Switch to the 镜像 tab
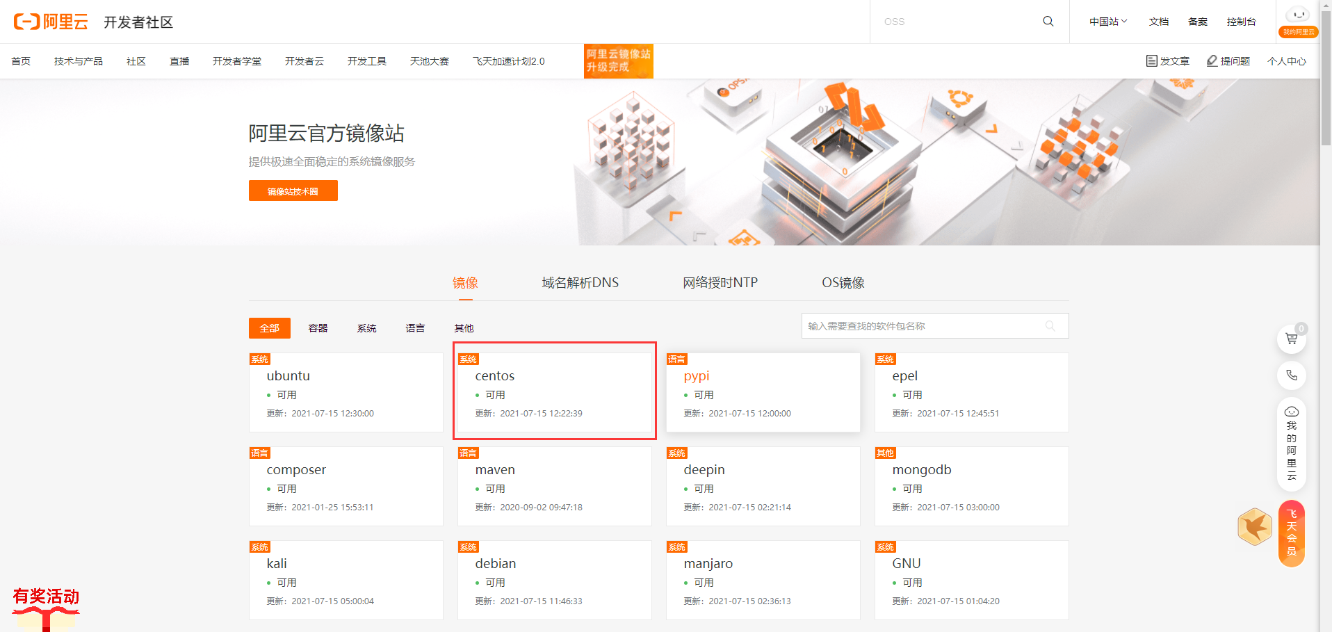This screenshot has height=632, width=1332. [465, 283]
